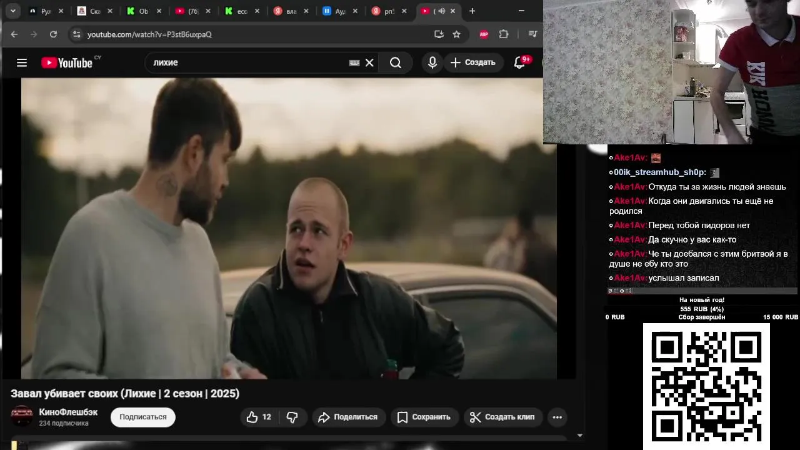Create a clip via Создать клип

(x=502, y=417)
